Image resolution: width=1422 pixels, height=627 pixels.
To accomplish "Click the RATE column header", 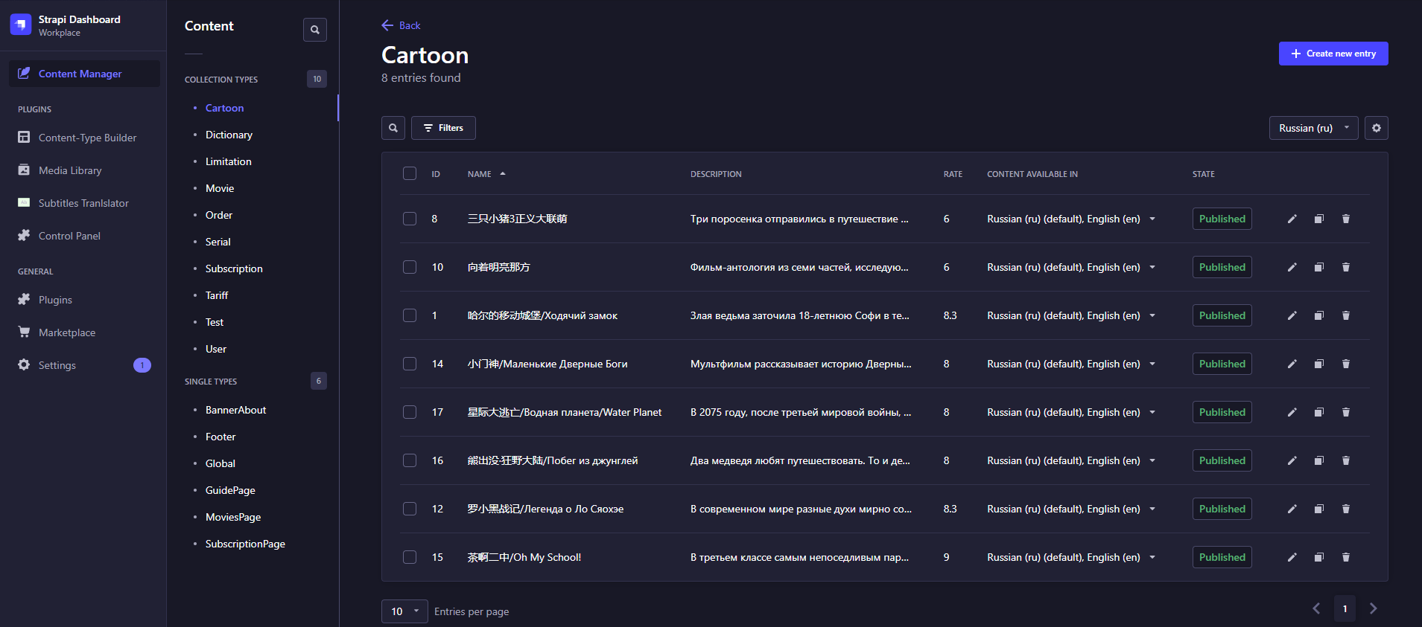I will (x=953, y=174).
